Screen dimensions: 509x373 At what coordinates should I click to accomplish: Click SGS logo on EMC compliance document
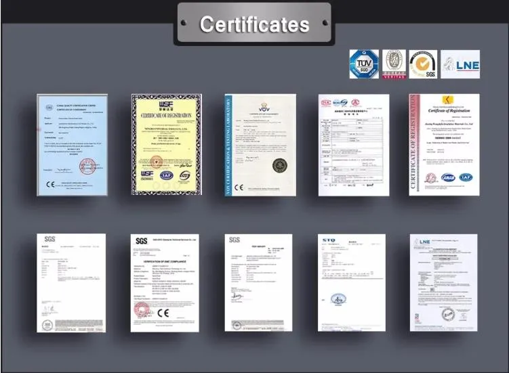pyautogui.click(x=141, y=241)
